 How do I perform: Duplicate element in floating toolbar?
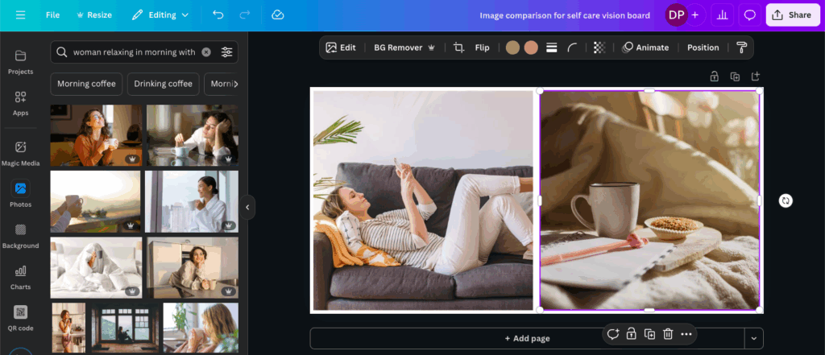[650, 334]
